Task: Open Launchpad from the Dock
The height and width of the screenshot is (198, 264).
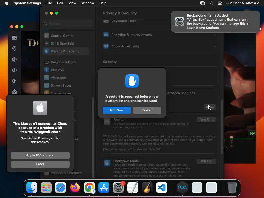Action: pyautogui.click(x=46, y=187)
